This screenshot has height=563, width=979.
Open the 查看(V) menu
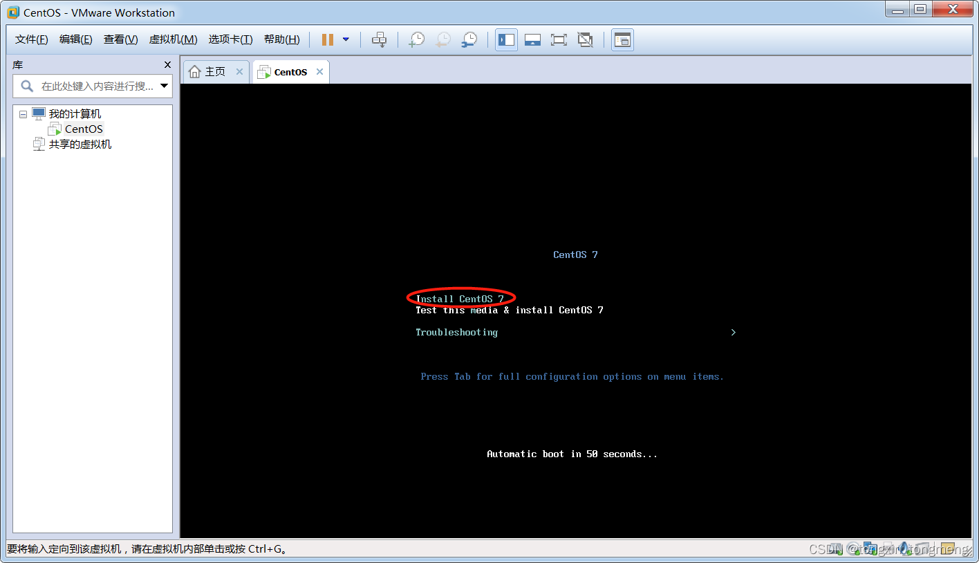[x=120, y=39]
